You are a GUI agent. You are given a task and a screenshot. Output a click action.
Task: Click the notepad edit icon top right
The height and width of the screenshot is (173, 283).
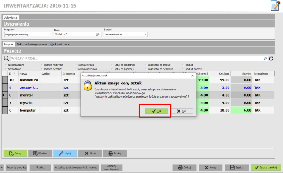click(x=275, y=5)
